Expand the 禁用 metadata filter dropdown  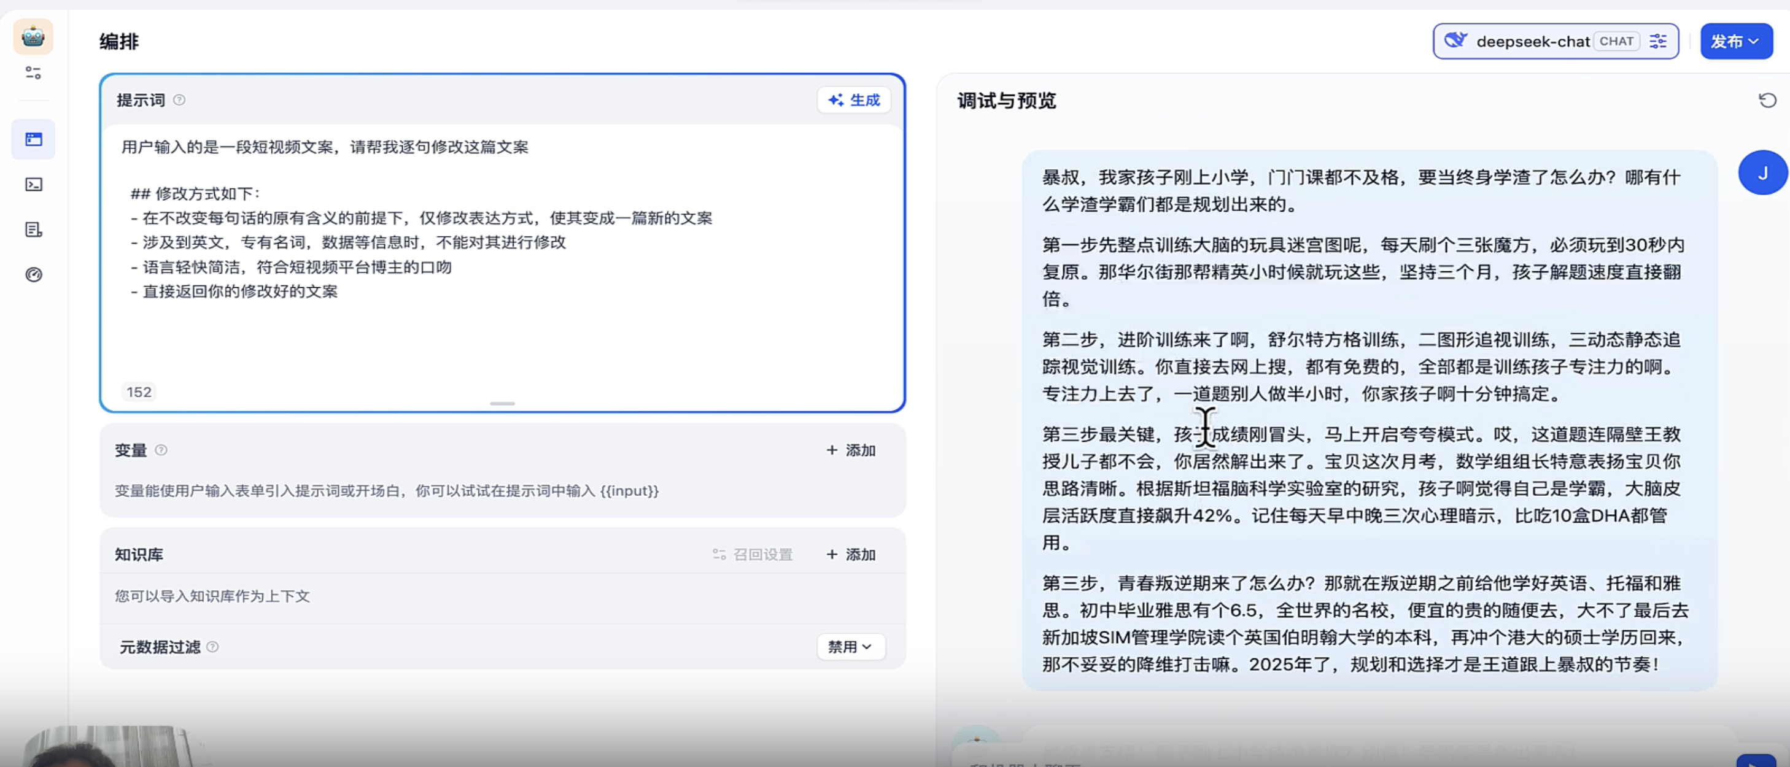click(x=850, y=647)
